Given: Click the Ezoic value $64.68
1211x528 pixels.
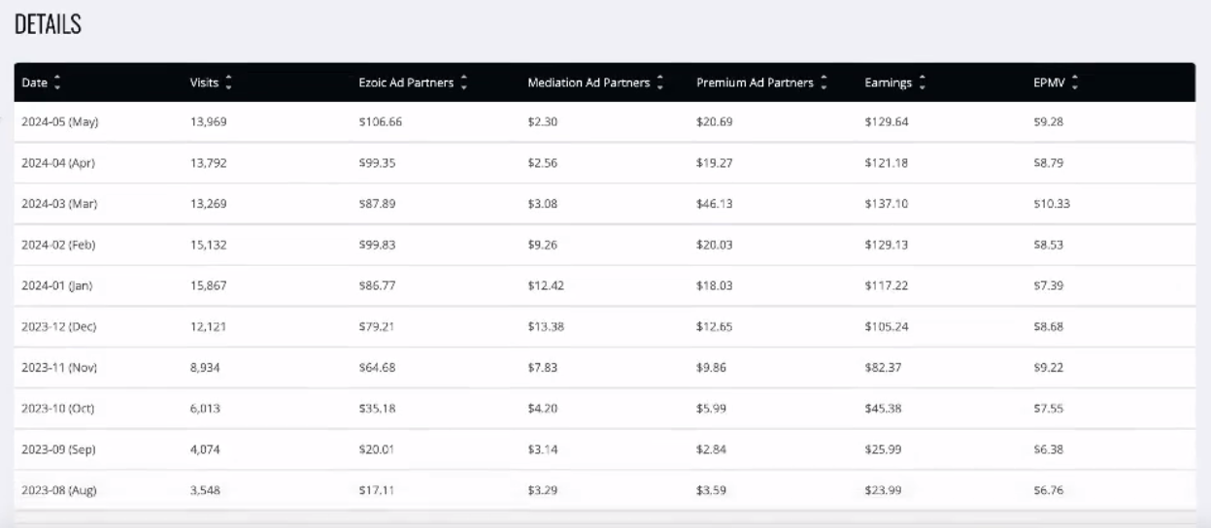Looking at the screenshot, I should pyautogui.click(x=378, y=368).
